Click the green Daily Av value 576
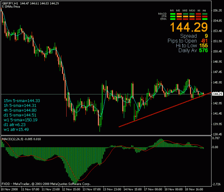The image size is (224, 192). point(204,51)
